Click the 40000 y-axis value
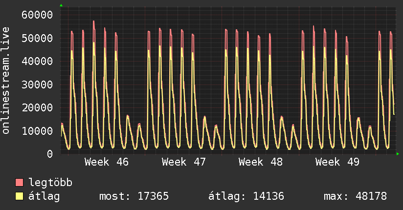Viewport: 403px width, 210px height. click(x=37, y=61)
